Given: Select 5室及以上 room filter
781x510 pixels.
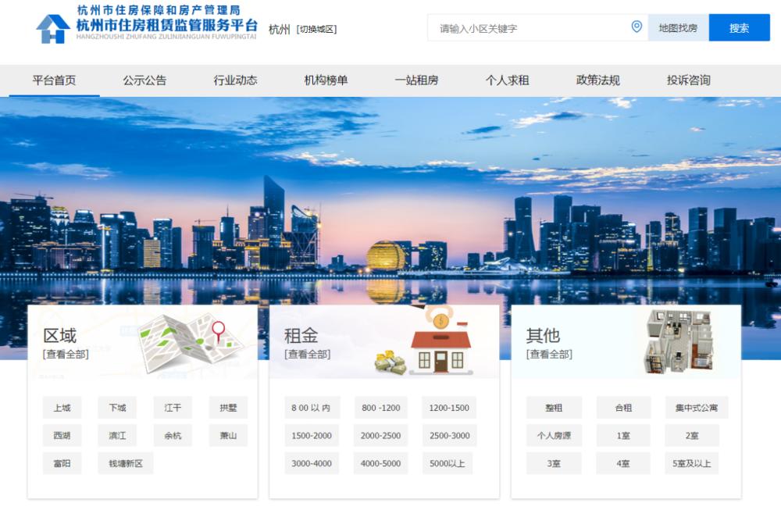Looking at the screenshot, I should (692, 463).
